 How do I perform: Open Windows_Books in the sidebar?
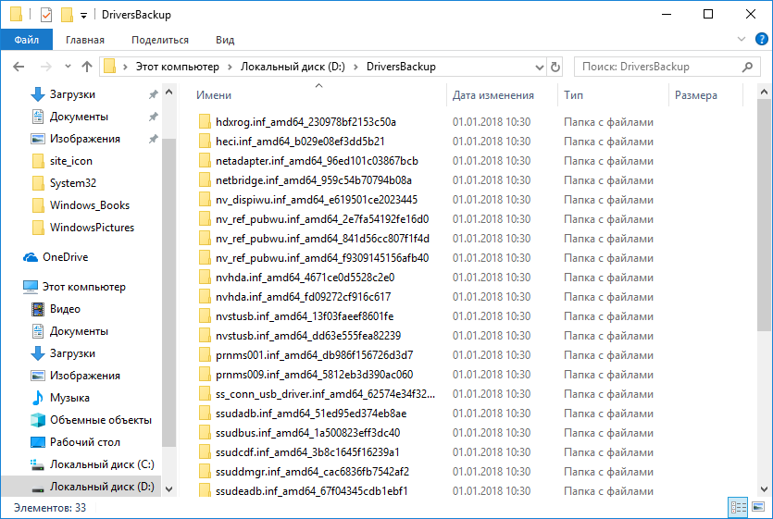(x=89, y=205)
